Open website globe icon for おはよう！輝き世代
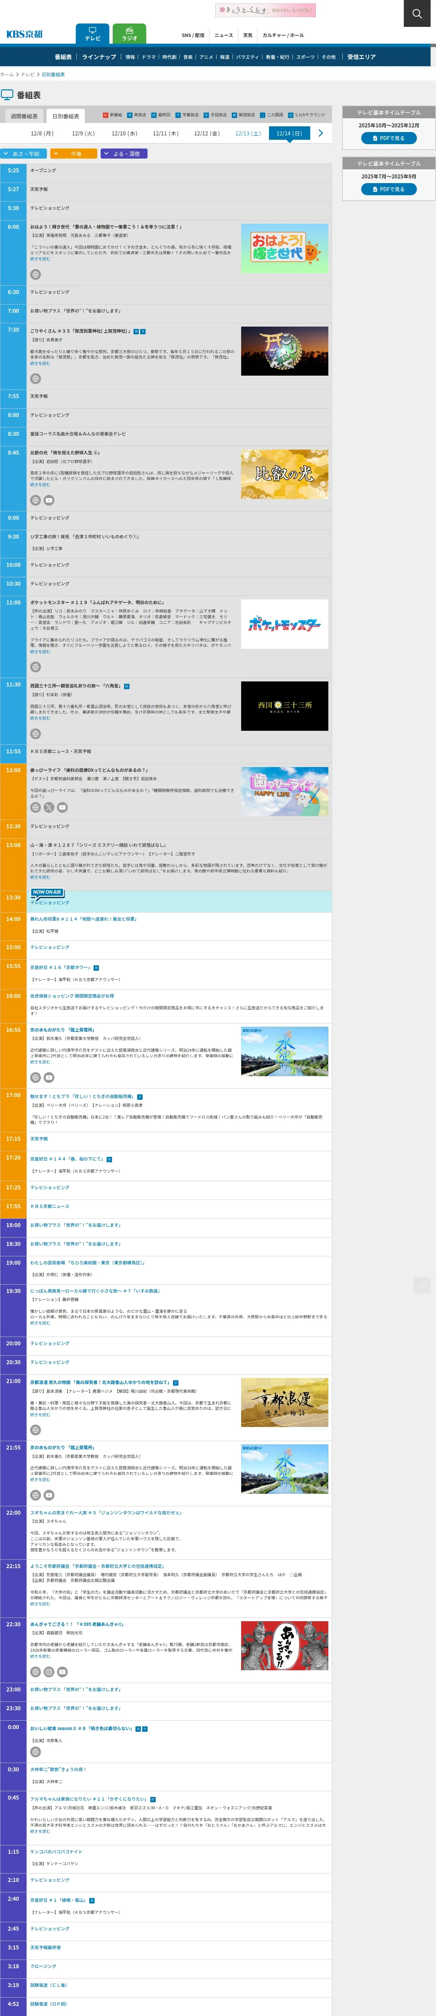 pos(35,275)
